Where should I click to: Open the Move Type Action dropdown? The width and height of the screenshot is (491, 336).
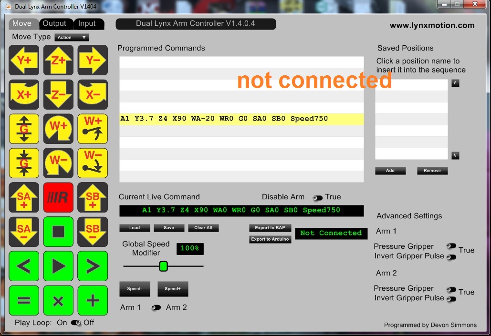[72, 37]
